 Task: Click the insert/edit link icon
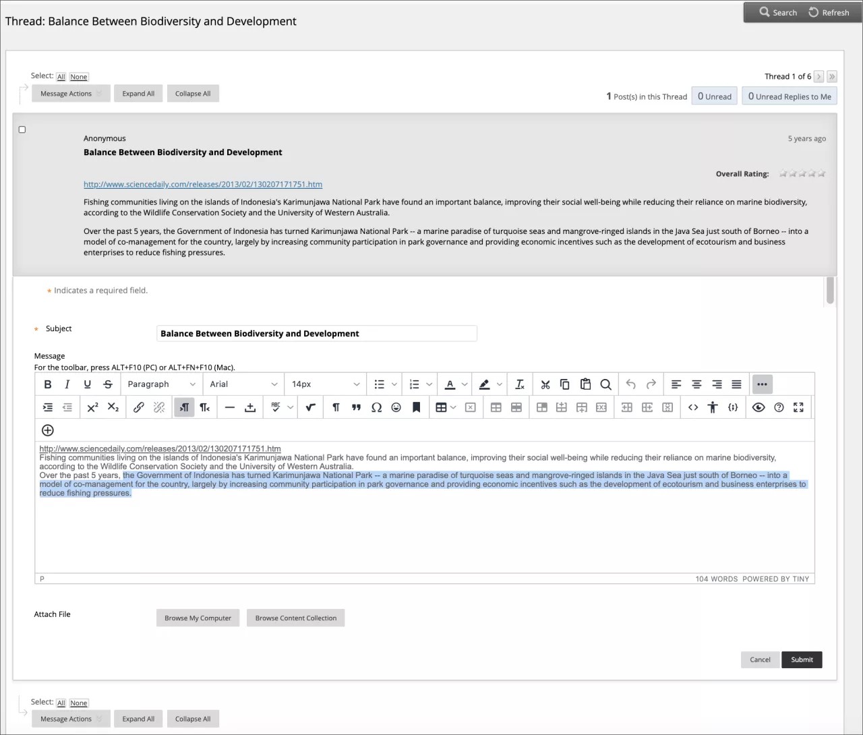click(x=138, y=407)
